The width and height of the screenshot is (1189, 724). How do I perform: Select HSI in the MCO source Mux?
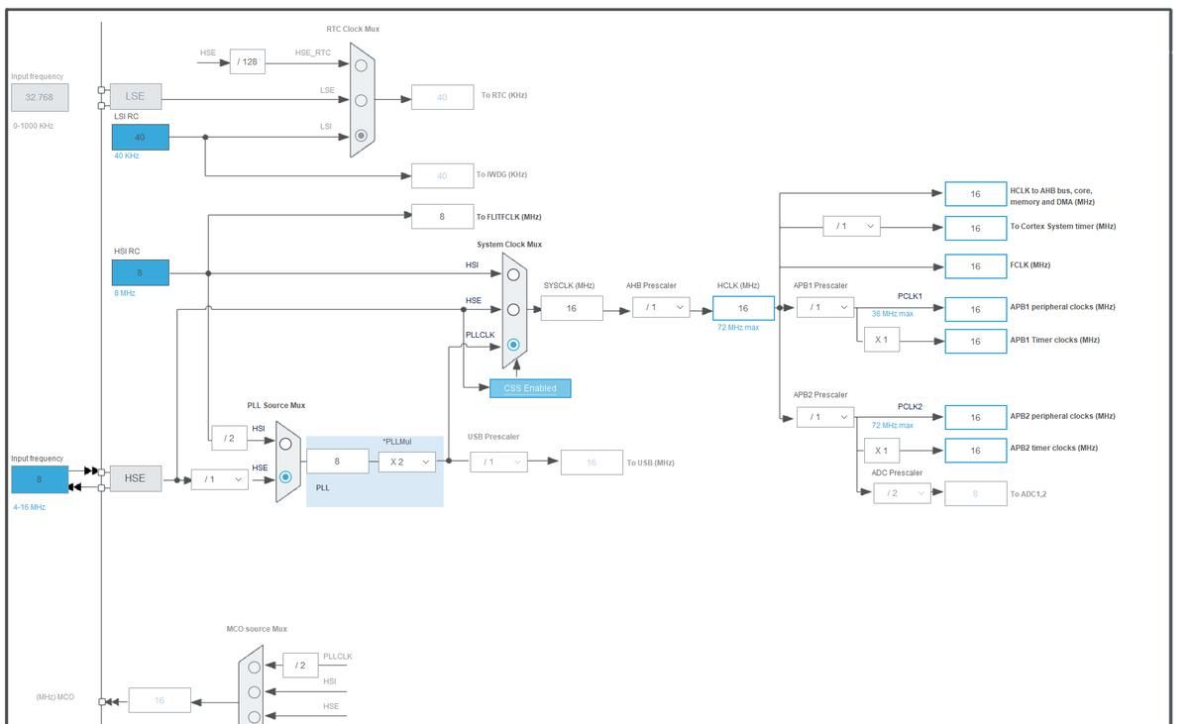255,691
